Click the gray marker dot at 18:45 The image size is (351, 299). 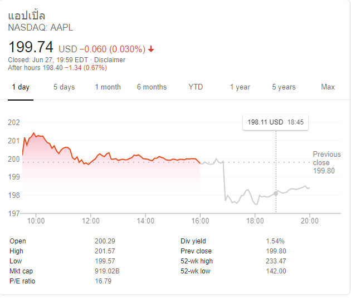coord(276,193)
